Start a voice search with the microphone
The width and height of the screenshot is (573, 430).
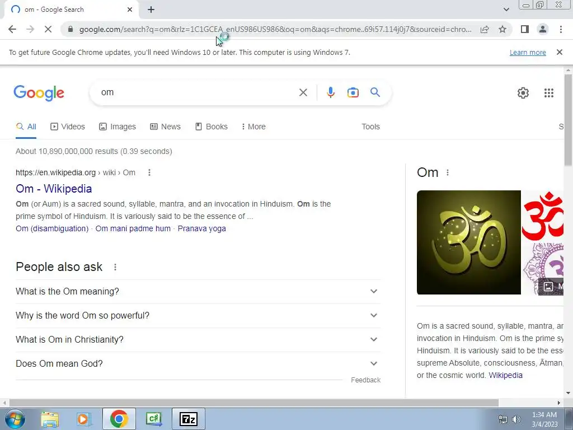pos(331,92)
